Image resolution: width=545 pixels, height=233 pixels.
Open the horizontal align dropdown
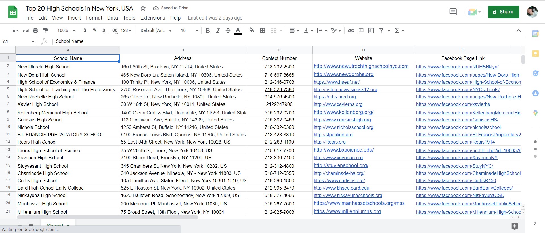pyautogui.click(x=294, y=30)
